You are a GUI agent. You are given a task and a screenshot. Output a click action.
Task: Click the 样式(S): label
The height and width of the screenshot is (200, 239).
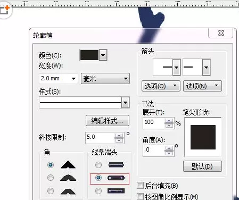(x=50, y=91)
